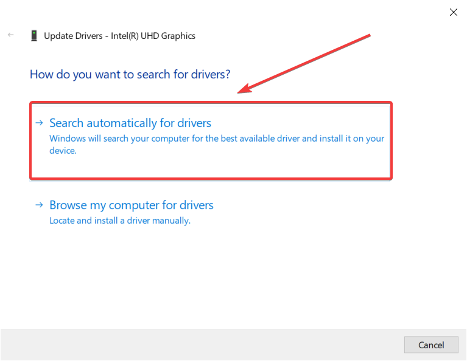Image resolution: width=467 pixels, height=361 pixels.
Task: Click 'Windows will search your computer' description
Action: [x=217, y=145]
